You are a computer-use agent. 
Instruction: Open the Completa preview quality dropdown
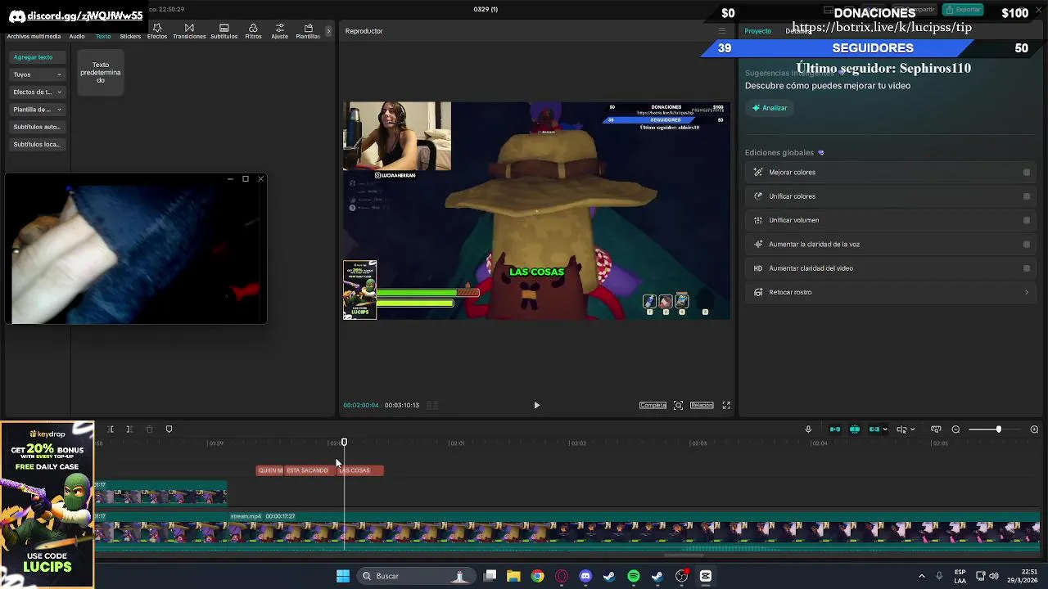pyautogui.click(x=653, y=405)
